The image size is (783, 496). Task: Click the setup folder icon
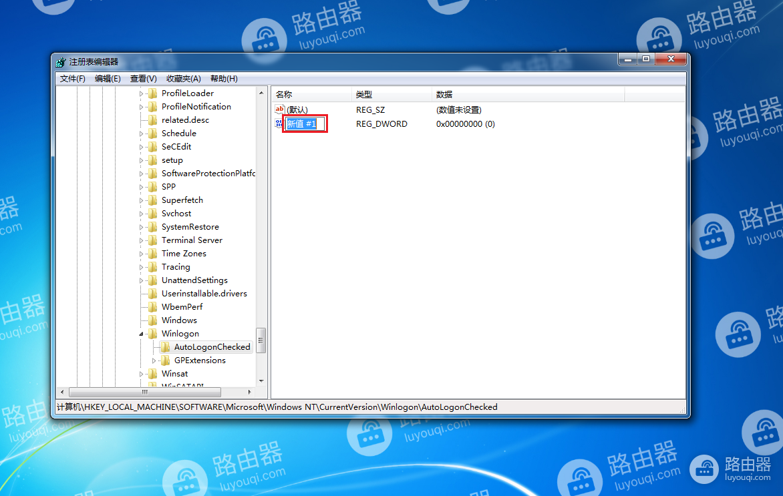pyautogui.click(x=153, y=160)
